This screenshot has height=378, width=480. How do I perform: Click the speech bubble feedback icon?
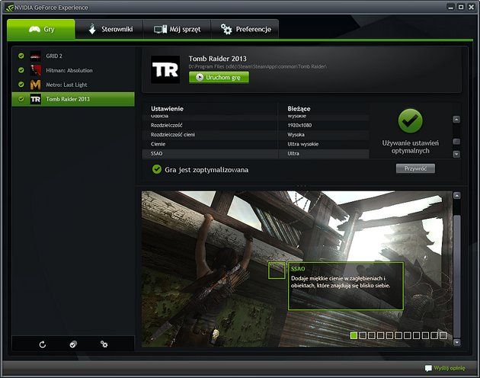tap(428, 368)
